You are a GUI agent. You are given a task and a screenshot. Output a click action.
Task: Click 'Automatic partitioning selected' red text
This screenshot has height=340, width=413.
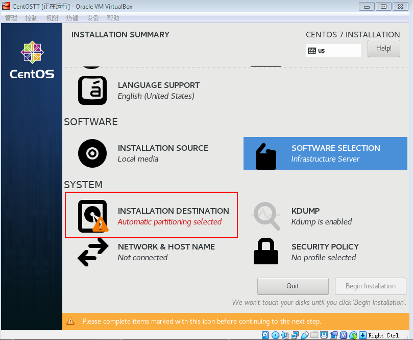pos(169,222)
